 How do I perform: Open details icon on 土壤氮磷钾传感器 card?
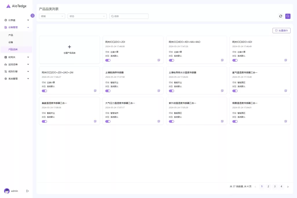(159, 91)
